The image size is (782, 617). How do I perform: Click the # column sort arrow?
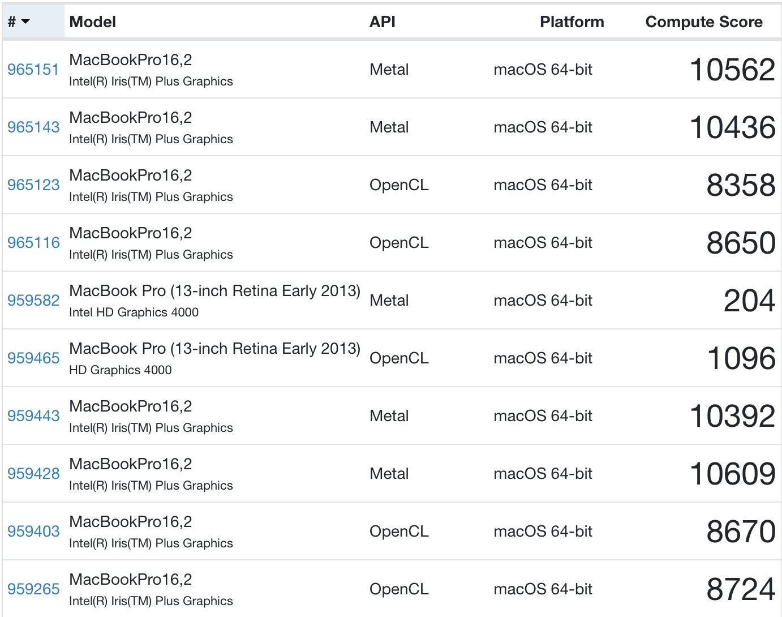point(25,22)
